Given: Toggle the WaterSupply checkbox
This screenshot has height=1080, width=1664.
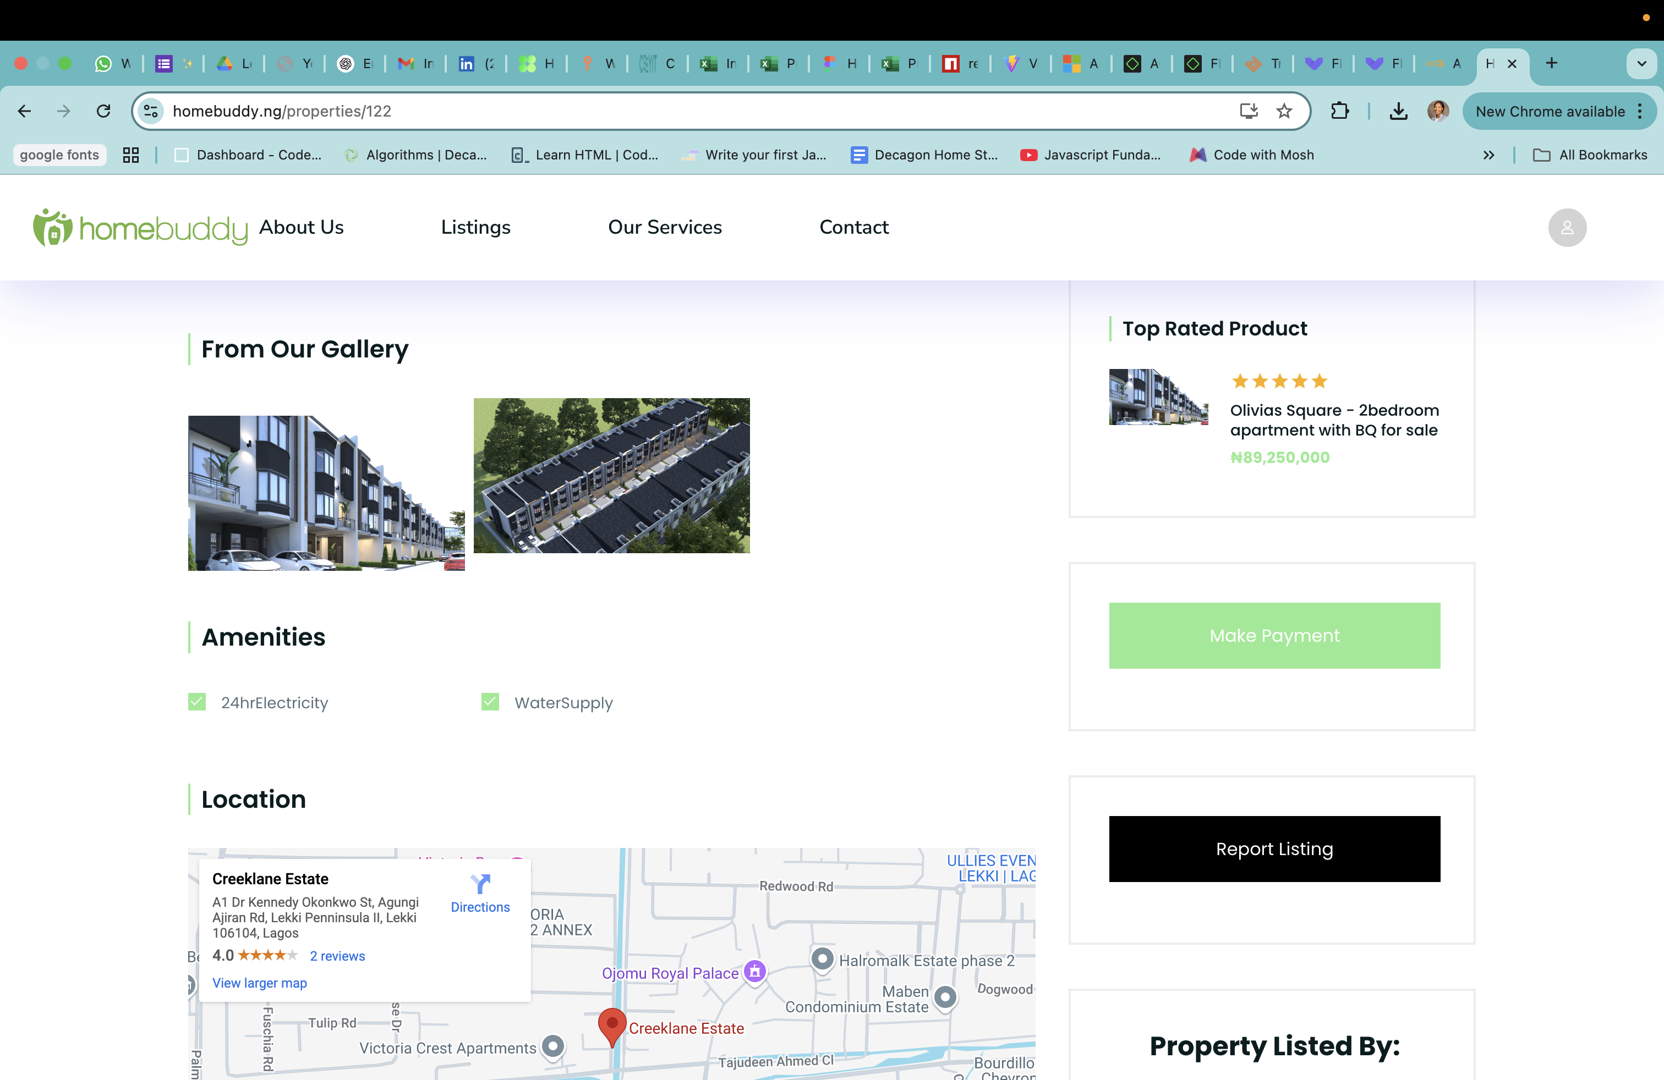Looking at the screenshot, I should (x=490, y=702).
